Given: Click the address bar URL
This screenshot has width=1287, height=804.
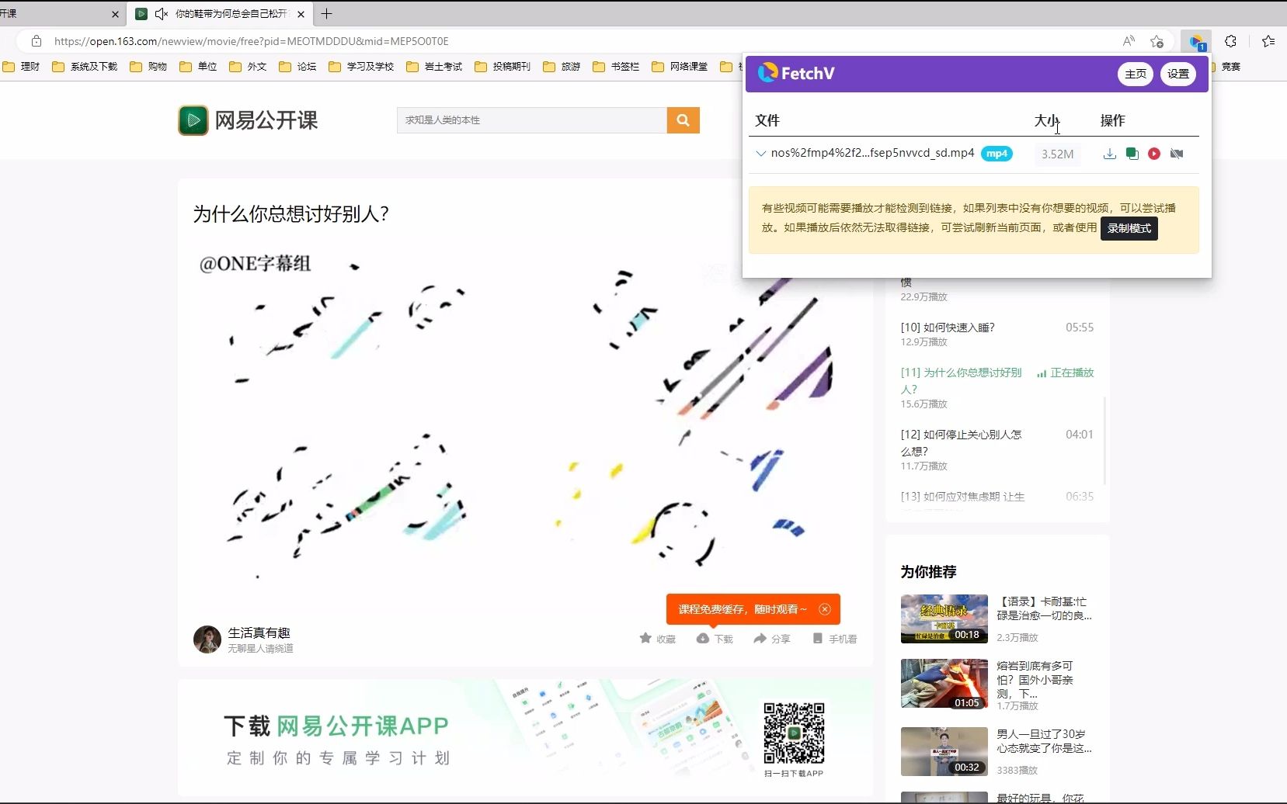Looking at the screenshot, I should (x=251, y=41).
